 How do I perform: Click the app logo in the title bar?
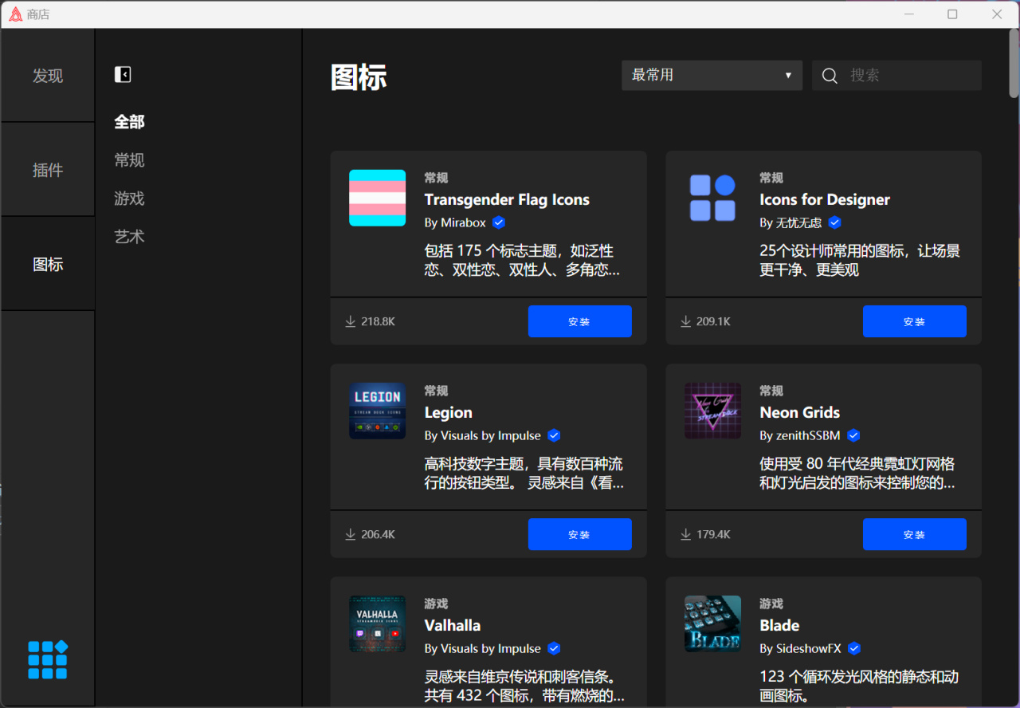15,14
